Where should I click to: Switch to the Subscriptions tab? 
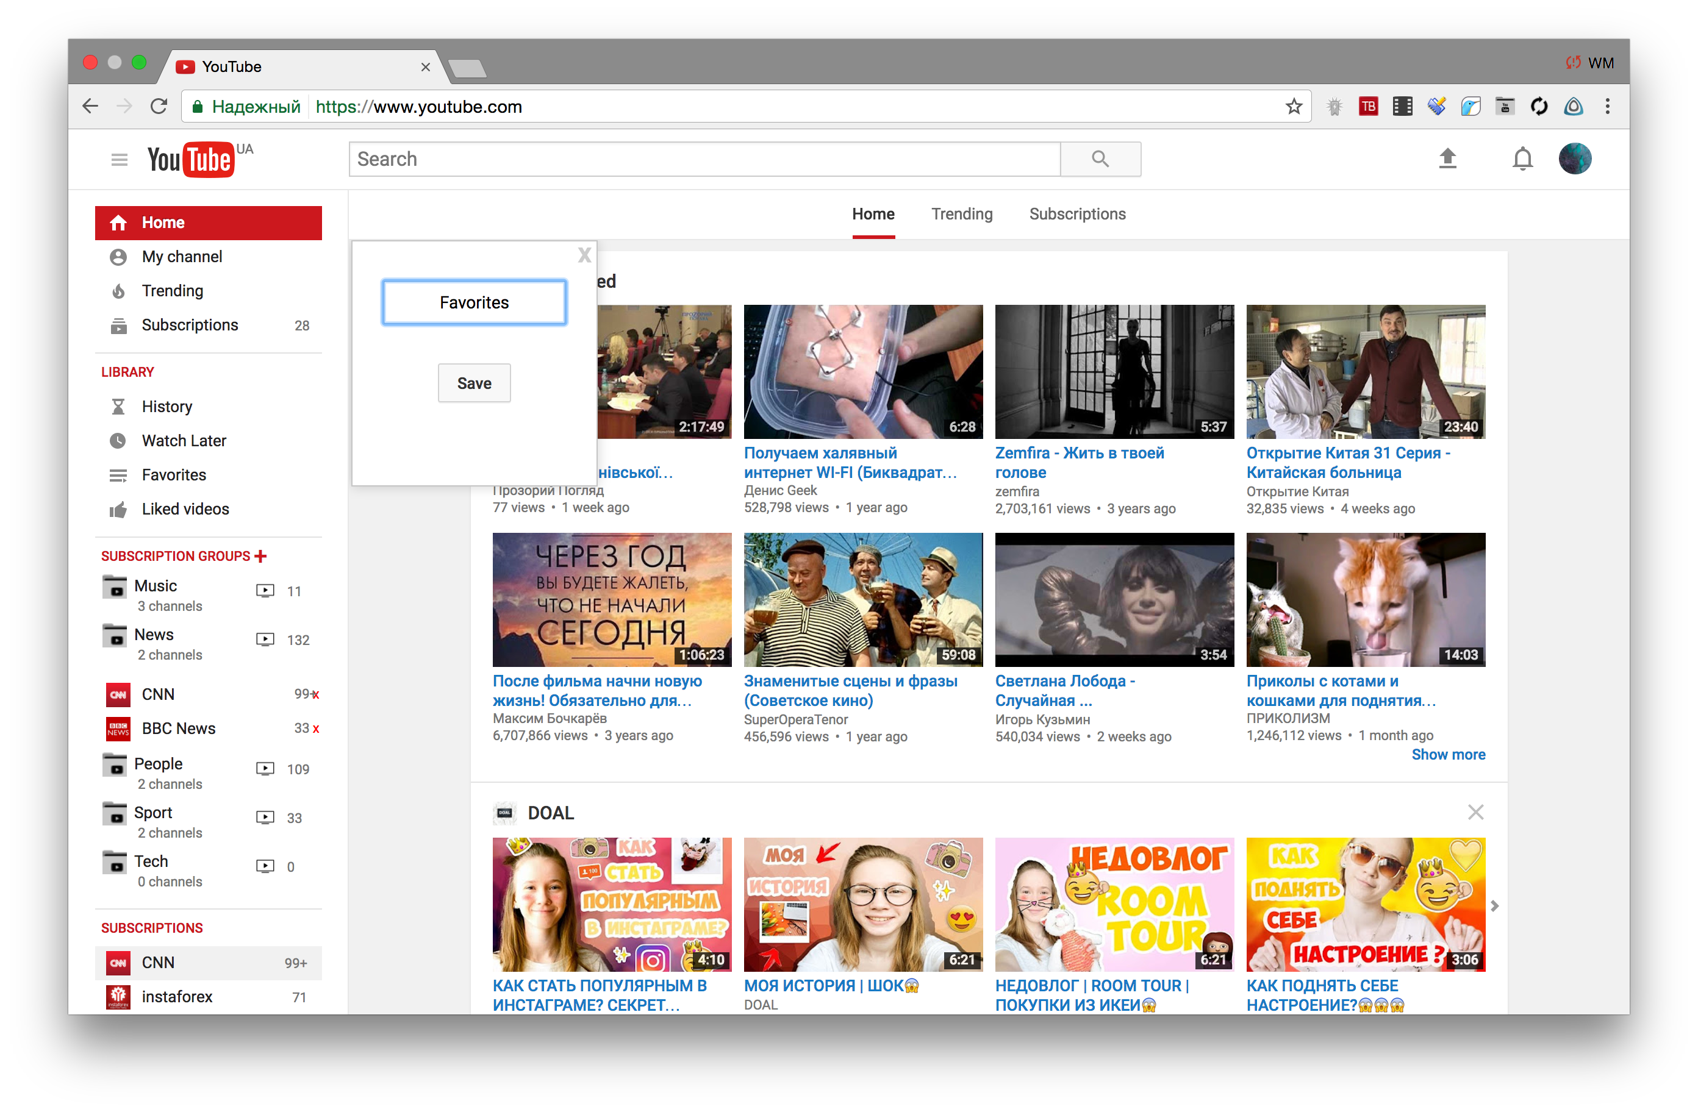(x=1076, y=213)
